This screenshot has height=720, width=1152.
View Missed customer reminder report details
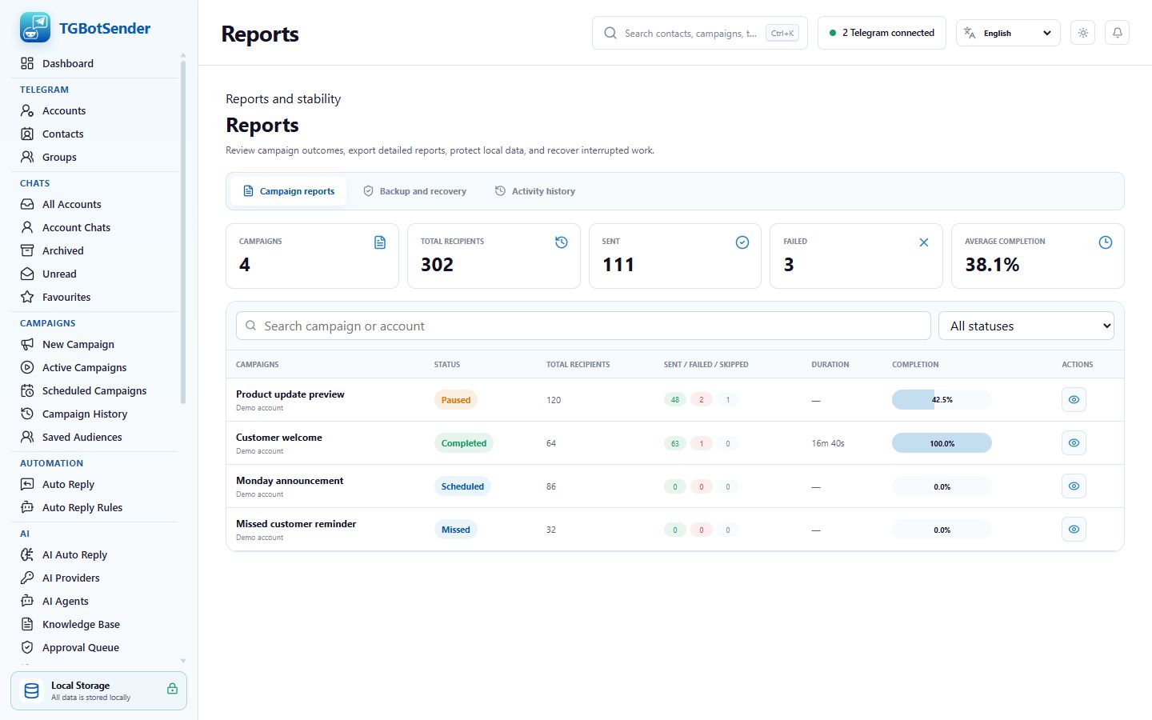pyautogui.click(x=1074, y=529)
